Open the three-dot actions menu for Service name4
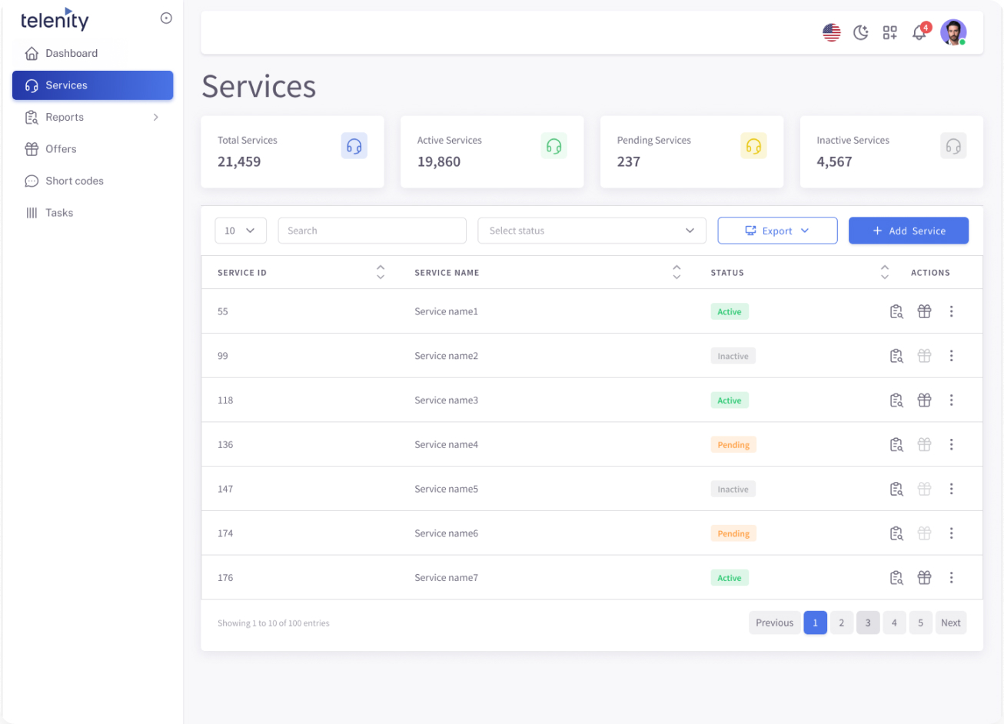The height and width of the screenshot is (724, 1004). (x=952, y=444)
